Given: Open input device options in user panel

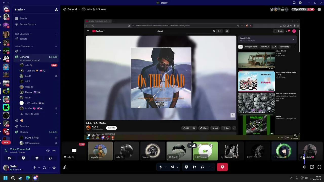Looking at the screenshot, I should point(39,168).
